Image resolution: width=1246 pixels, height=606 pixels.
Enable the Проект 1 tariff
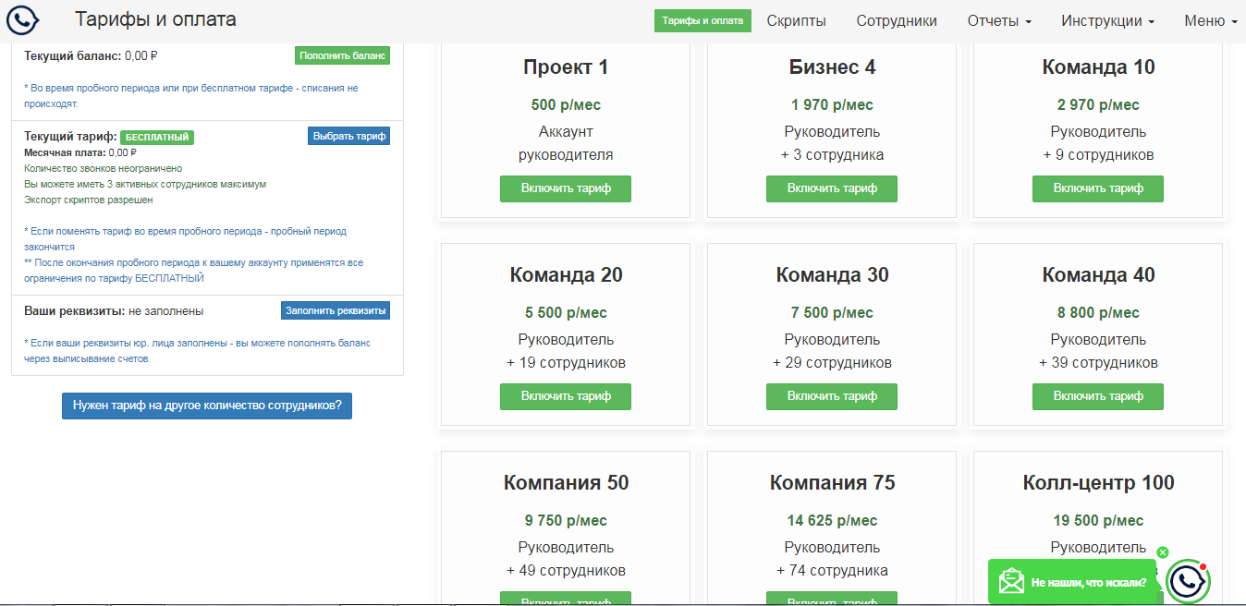(566, 188)
